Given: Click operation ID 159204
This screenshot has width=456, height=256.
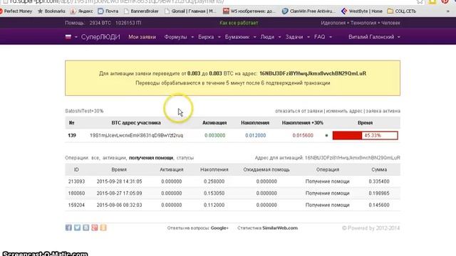Looking at the screenshot, I should pos(76,205).
